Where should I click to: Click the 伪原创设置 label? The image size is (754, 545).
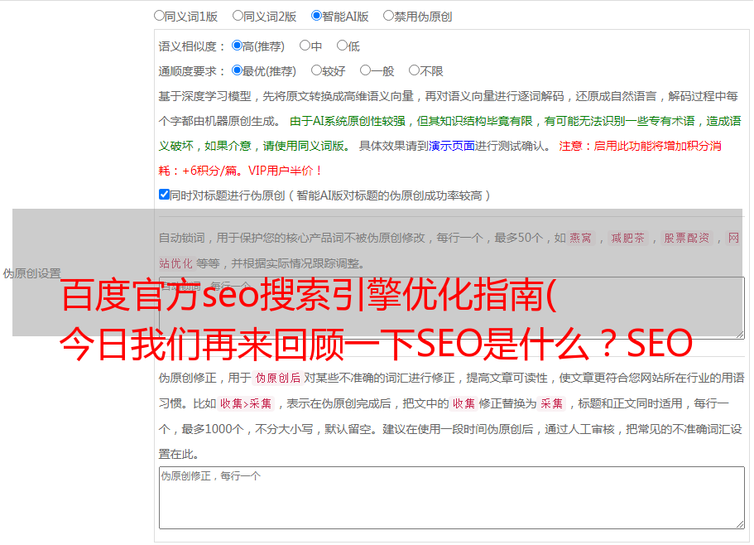pos(31,273)
